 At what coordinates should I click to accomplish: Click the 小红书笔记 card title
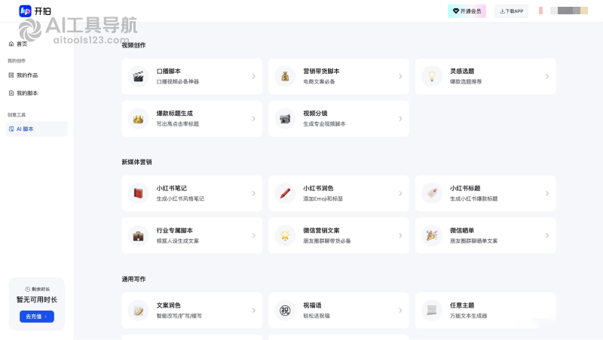tap(172, 188)
